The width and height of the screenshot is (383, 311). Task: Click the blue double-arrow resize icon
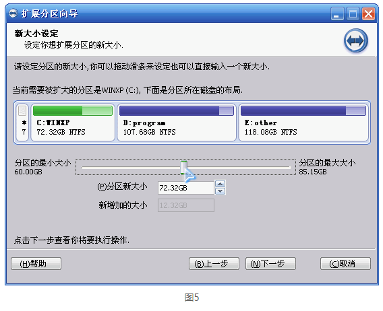356,40
